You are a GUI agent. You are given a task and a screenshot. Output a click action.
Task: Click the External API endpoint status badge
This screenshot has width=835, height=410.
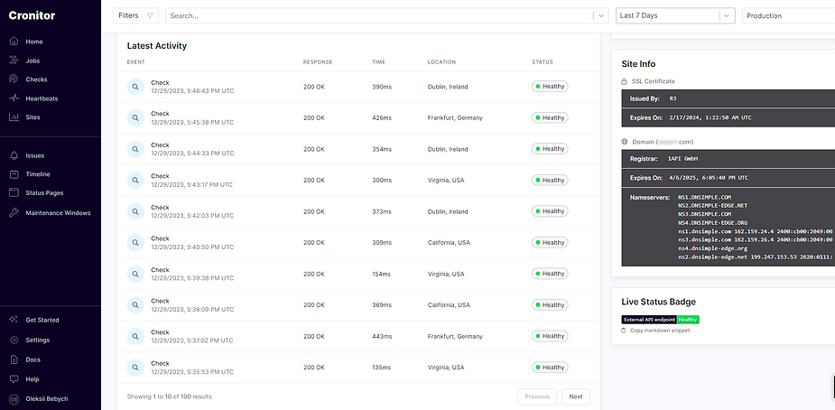pos(661,320)
